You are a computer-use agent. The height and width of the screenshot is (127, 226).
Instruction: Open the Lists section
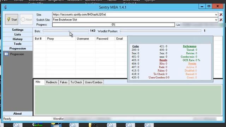[18, 35]
